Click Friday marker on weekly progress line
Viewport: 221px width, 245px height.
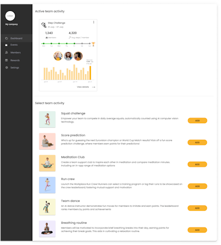point(75,44)
